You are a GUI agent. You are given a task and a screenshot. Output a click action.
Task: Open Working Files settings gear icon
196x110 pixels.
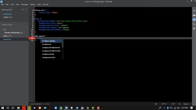pos(22,9)
